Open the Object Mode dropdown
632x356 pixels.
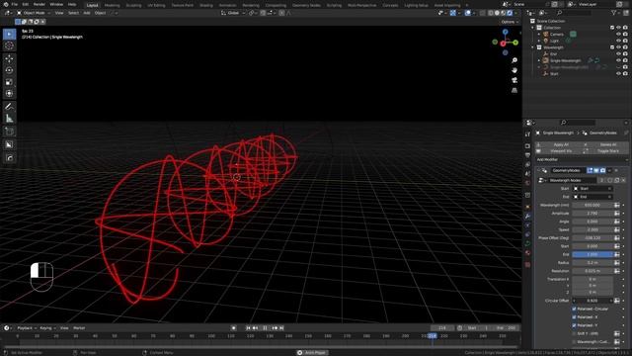(x=34, y=13)
